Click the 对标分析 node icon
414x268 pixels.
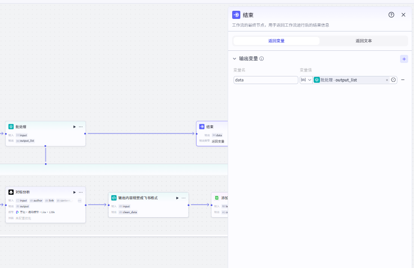(x=11, y=192)
